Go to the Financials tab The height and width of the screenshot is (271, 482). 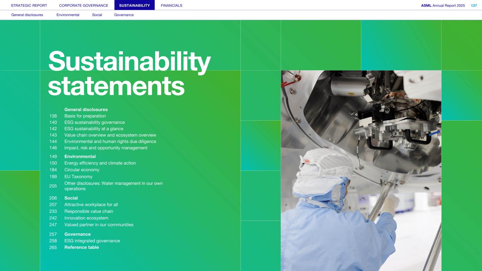[x=171, y=6]
